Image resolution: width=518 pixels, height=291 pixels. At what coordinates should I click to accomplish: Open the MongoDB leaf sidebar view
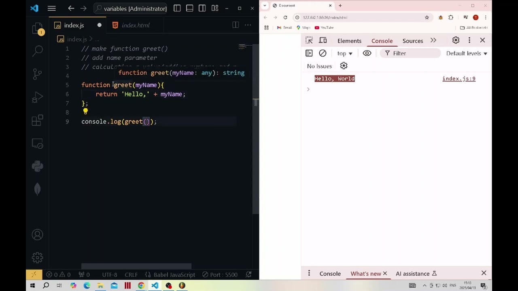click(37, 189)
